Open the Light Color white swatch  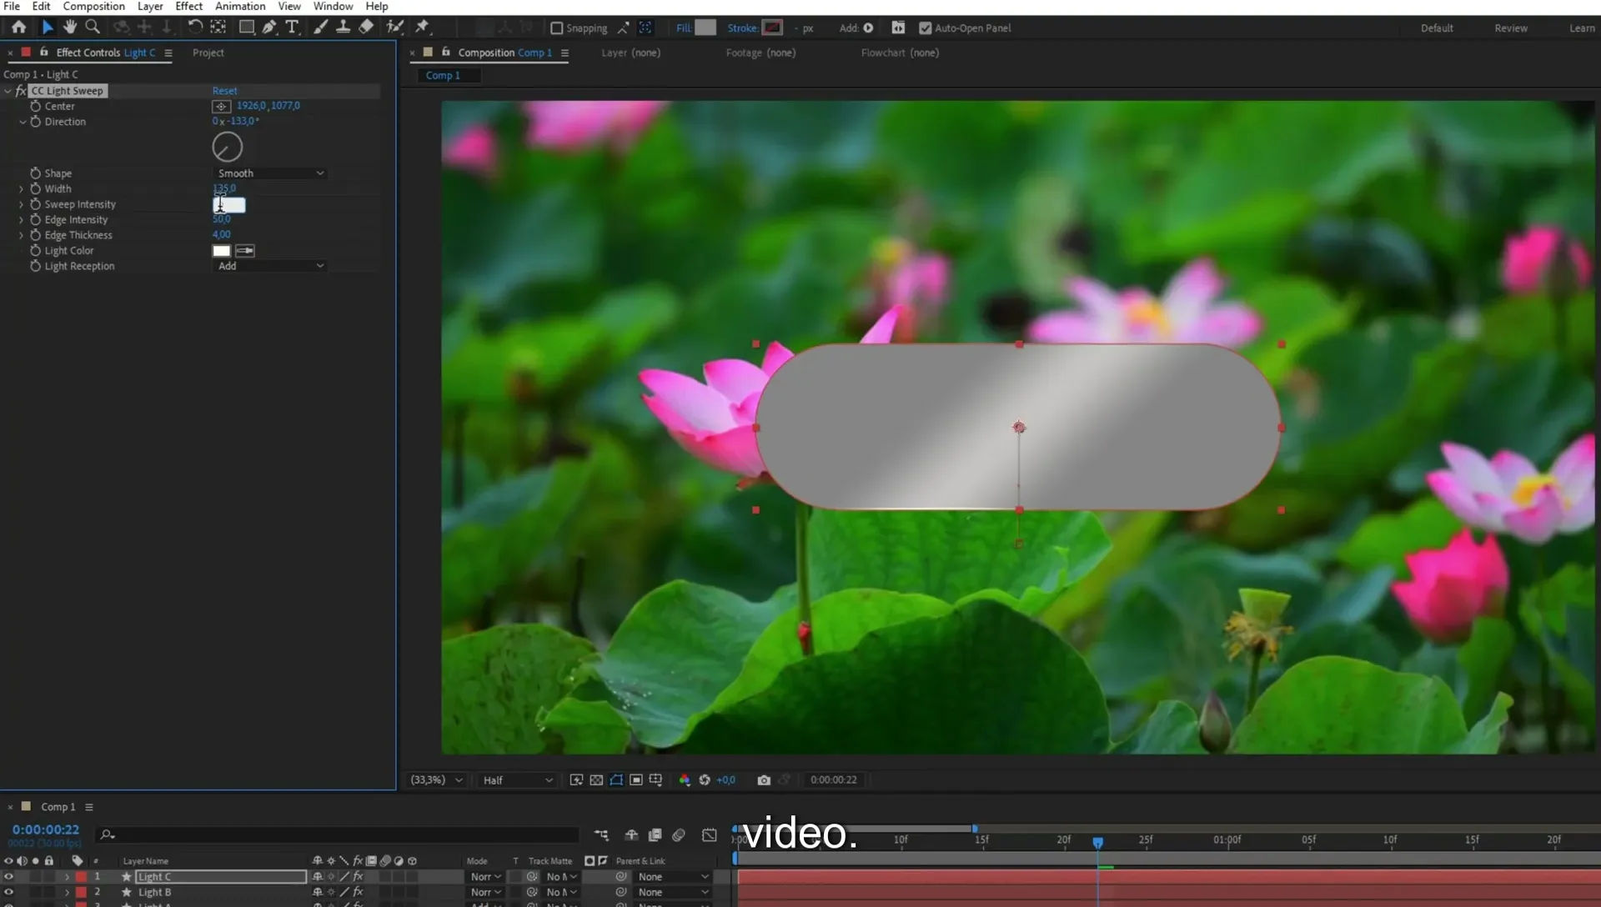click(221, 250)
